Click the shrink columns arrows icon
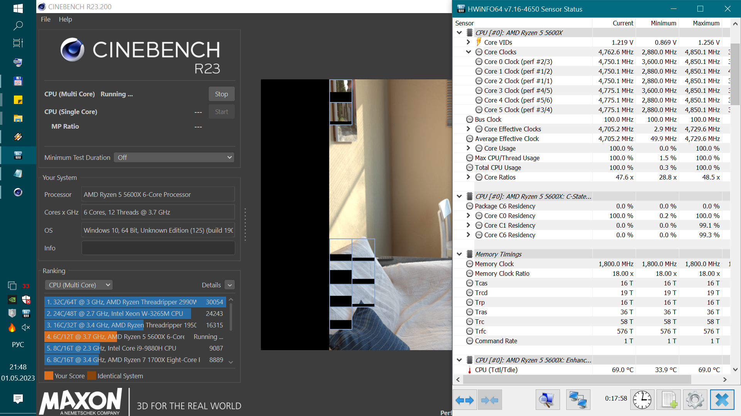Image resolution: width=741 pixels, height=416 pixels. (490, 400)
